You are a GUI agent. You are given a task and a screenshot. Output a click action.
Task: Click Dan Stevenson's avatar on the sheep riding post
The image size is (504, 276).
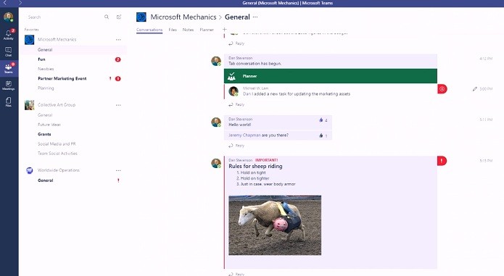(x=216, y=163)
